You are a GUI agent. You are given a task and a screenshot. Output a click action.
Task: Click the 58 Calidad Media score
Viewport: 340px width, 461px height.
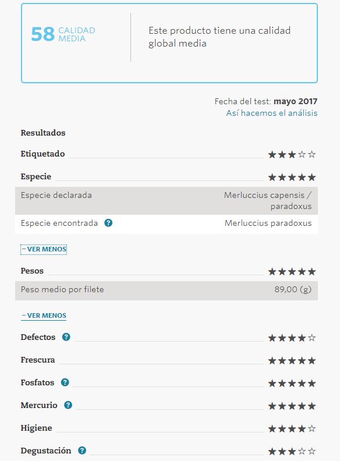pyautogui.click(x=63, y=34)
